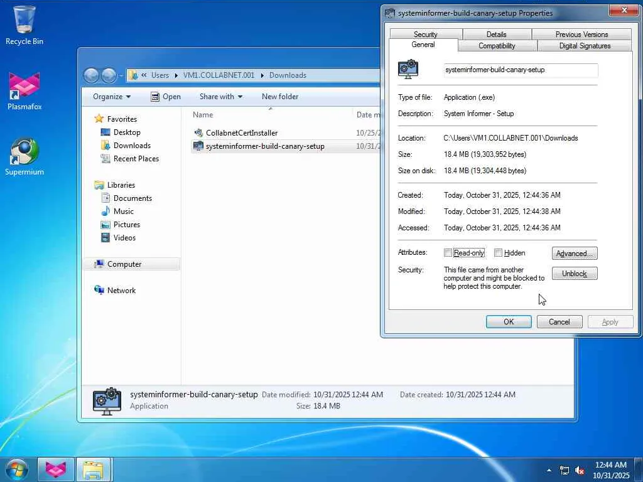Launch the Supermium desktop shortcut
Viewport: 643px width, 482px height.
tap(24, 156)
